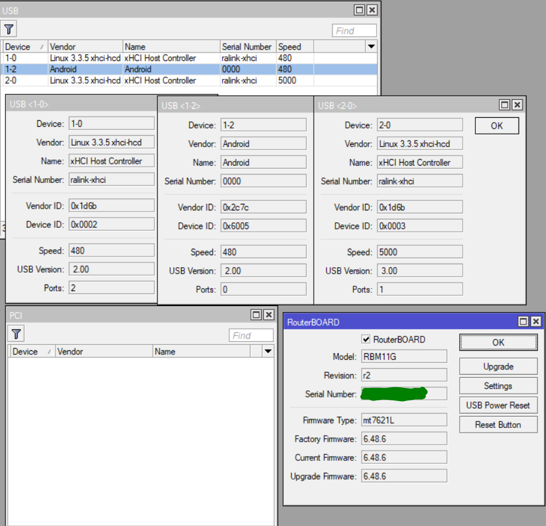Click the Reset Button option
The width and height of the screenshot is (546, 526).
[x=498, y=425]
